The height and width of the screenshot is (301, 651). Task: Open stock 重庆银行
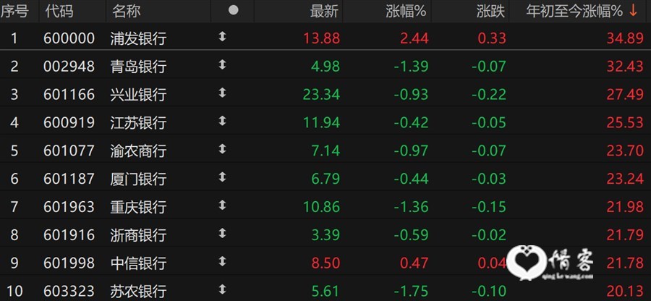(139, 207)
